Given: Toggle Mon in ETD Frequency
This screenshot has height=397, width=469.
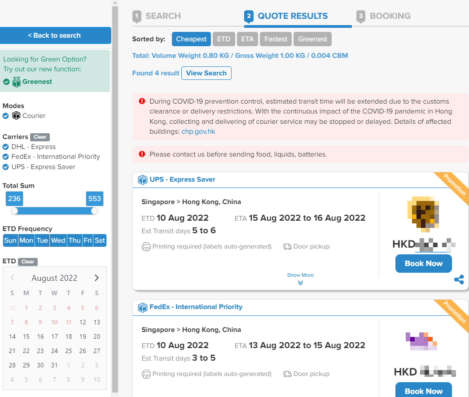Looking at the screenshot, I should pyautogui.click(x=26, y=240).
